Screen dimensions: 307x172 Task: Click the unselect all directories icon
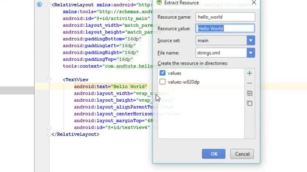click(249, 103)
